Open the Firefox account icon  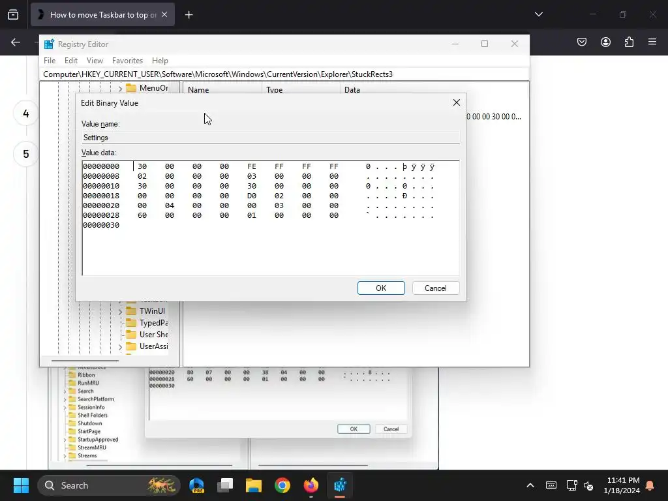coord(605,42)
